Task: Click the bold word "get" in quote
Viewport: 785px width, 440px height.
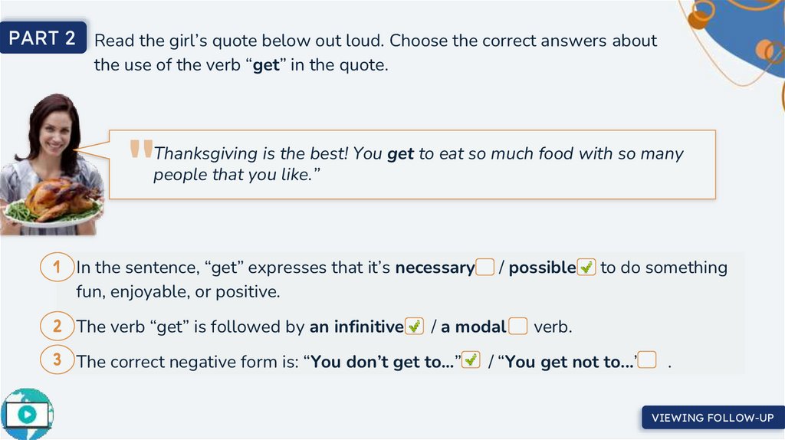Action: [400, 154]
